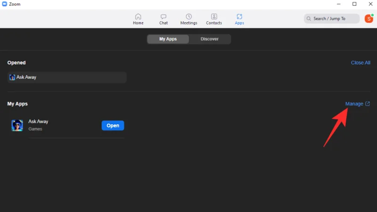Click the Close All link
This screenshot has width=377, height=212.
pyautogui.click(x=361, y=63)
